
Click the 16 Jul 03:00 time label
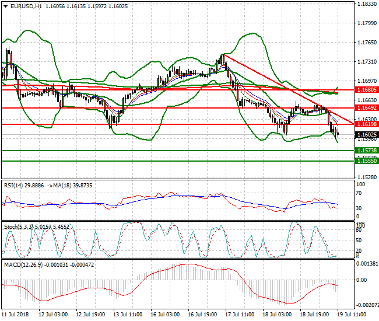pos(165,315)
